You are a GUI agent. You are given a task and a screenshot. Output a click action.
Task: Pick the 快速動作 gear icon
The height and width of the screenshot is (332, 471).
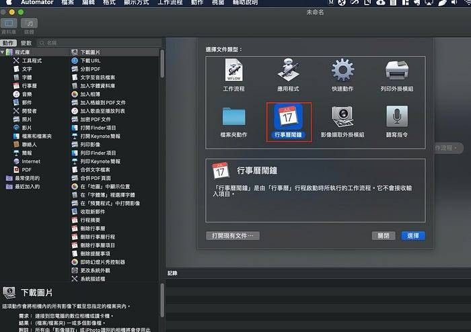point(342,70)
